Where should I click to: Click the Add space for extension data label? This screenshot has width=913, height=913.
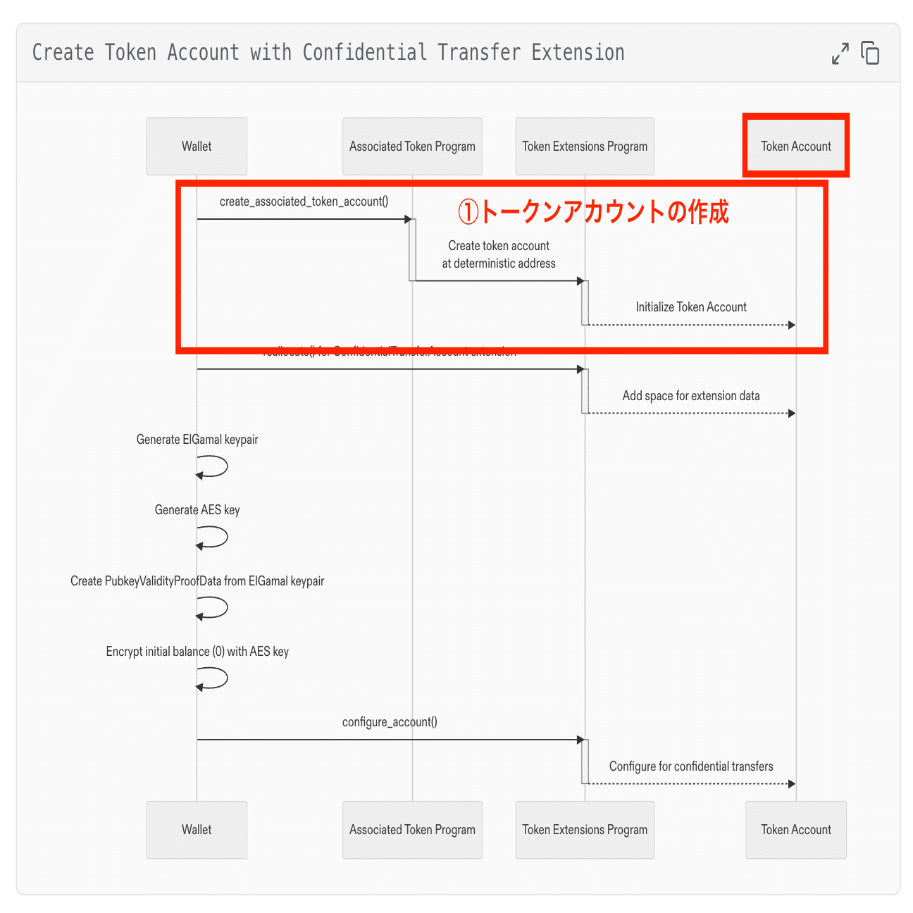[691, 396]
